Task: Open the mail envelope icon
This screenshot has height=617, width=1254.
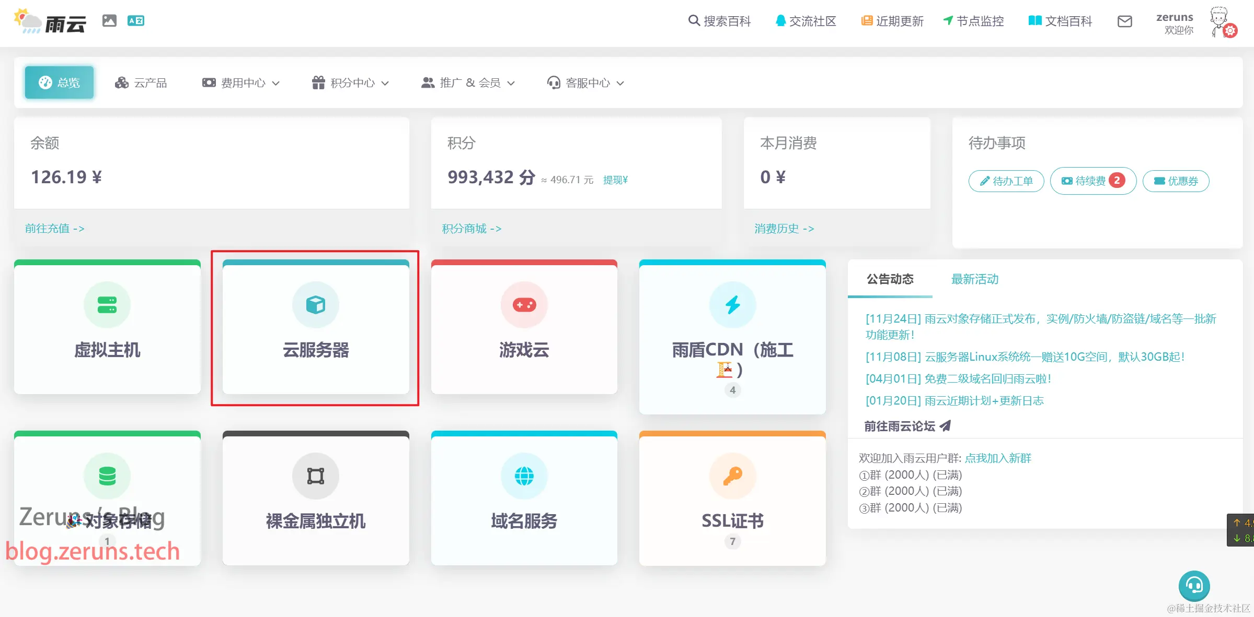Action: 1124,21
